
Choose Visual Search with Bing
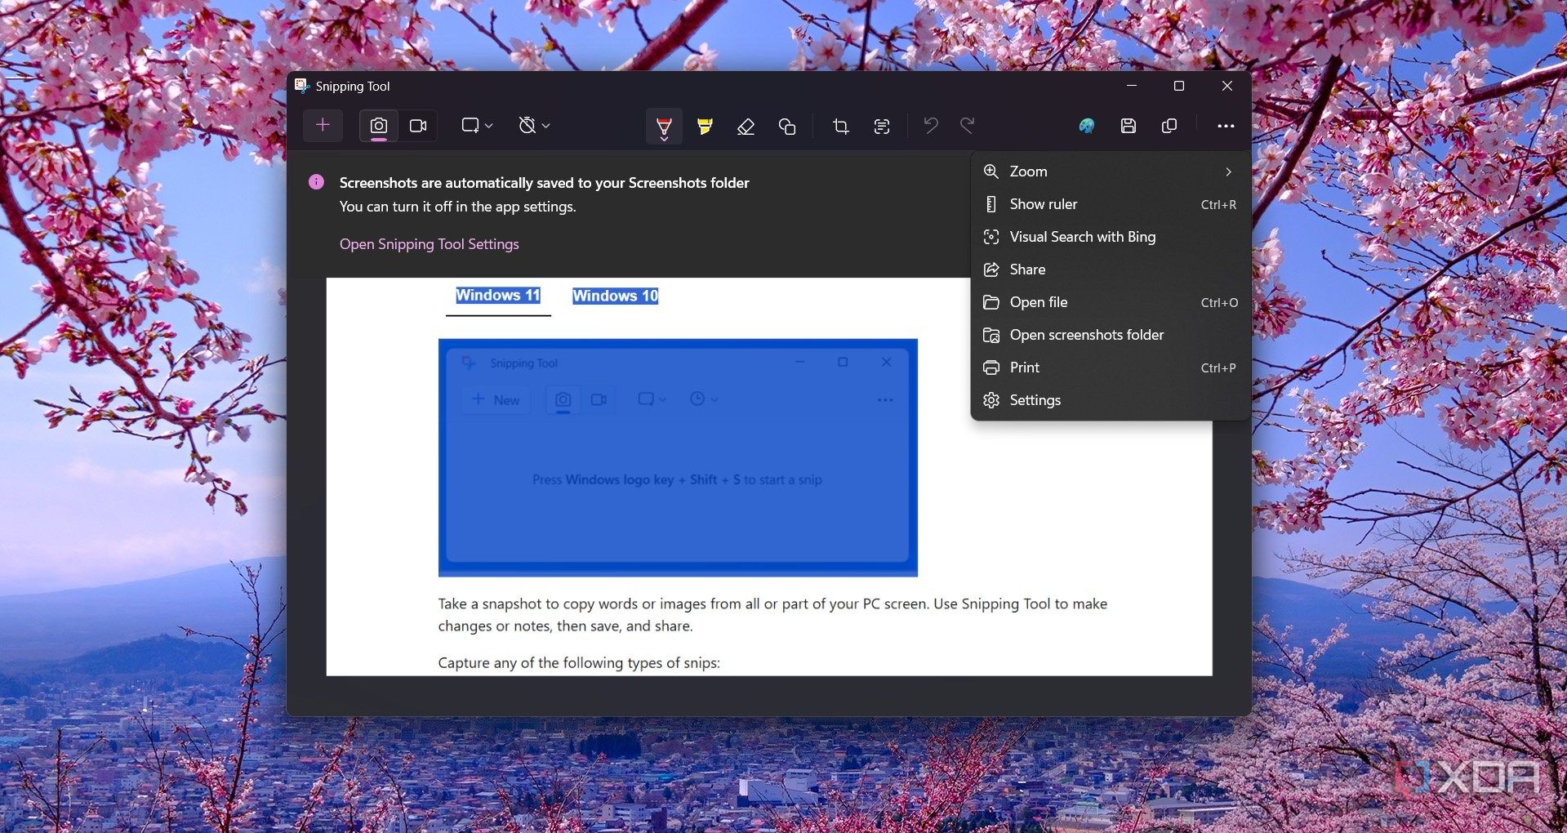(1111, 237)
